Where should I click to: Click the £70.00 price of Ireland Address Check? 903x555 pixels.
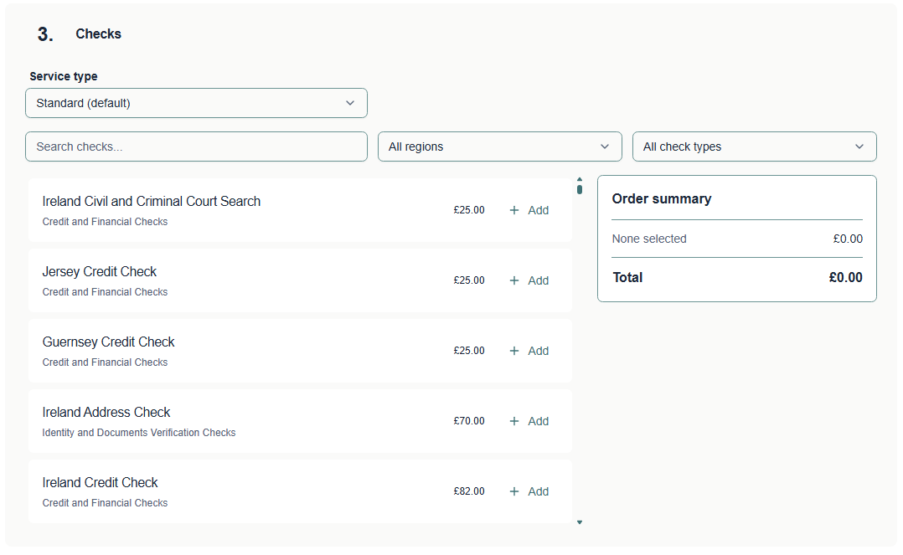[x=469, y=421]
